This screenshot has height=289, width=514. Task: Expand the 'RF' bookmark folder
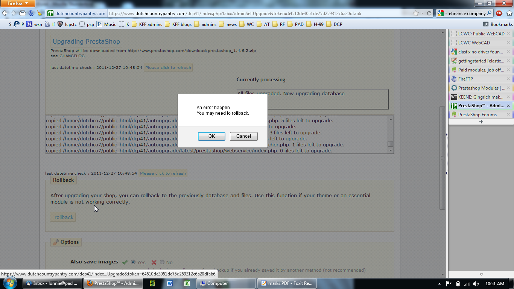279,24
